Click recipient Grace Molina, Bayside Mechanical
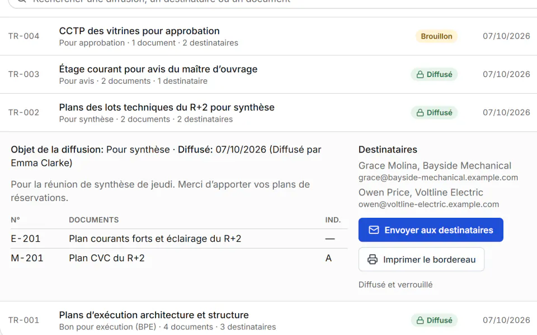This screenshot has width=537, height=335. pyautogui.click(x=435, y=165)
